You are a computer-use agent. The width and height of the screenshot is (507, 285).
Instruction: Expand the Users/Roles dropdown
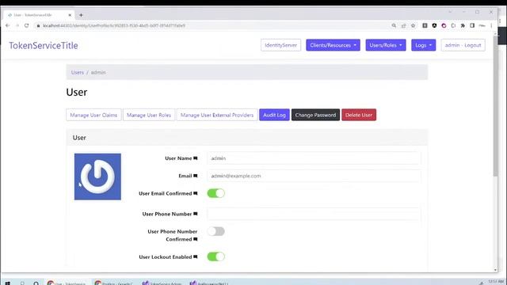pos(386,45)
